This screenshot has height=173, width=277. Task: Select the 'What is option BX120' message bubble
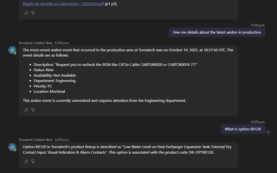(243, 129)
